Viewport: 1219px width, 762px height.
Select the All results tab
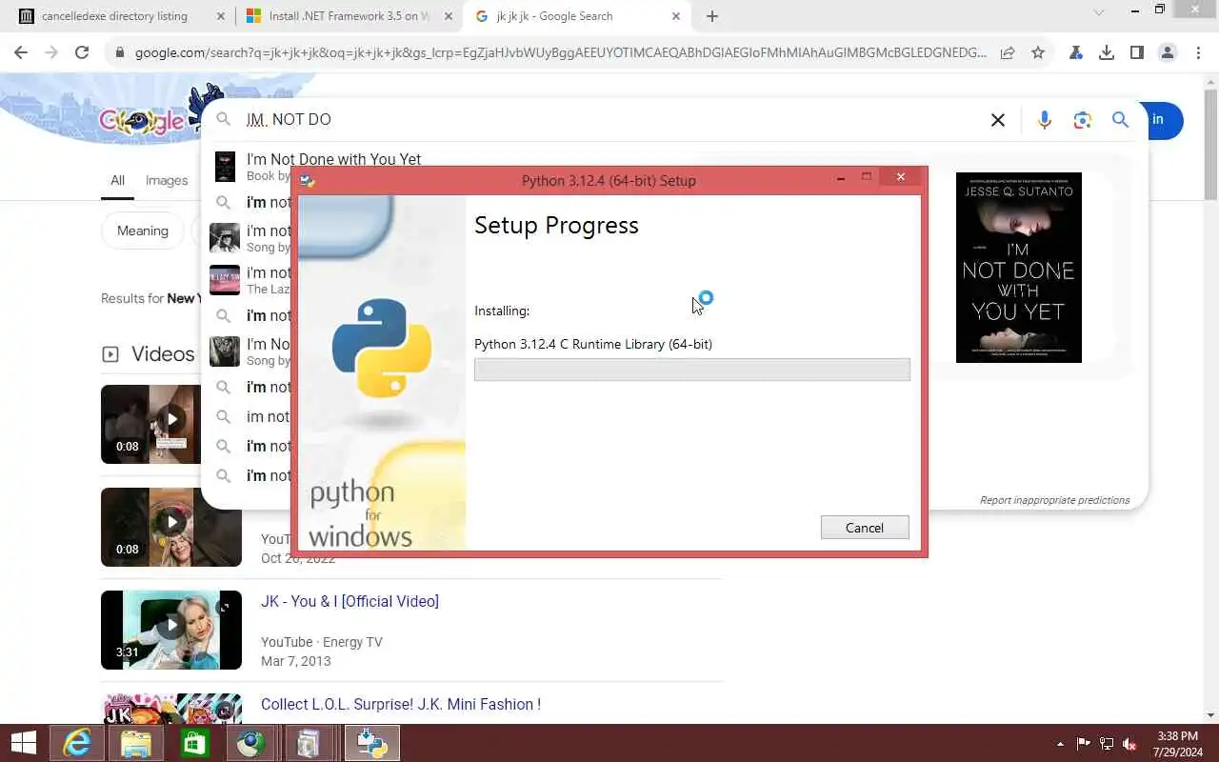117,180
